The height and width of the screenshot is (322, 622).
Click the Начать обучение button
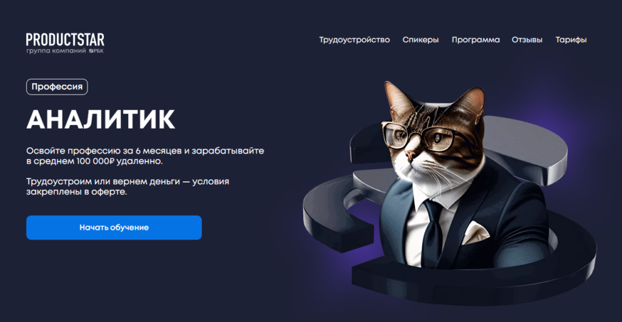click(x=114, y=227)
